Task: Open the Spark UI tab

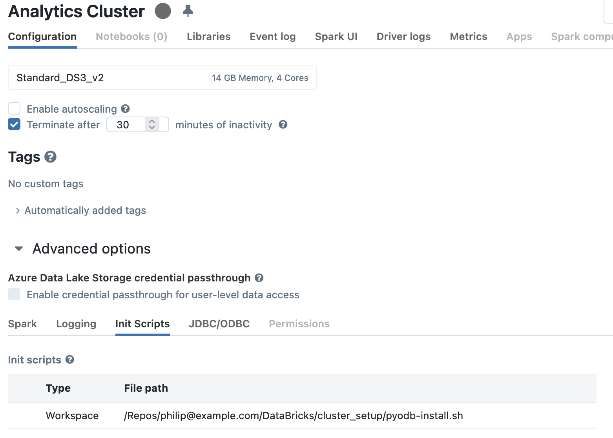Action: pyautogui.click(x=336, y=36)
